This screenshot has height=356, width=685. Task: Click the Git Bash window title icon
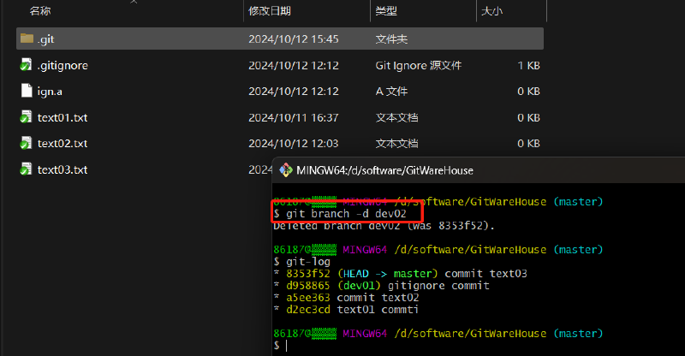286,170
